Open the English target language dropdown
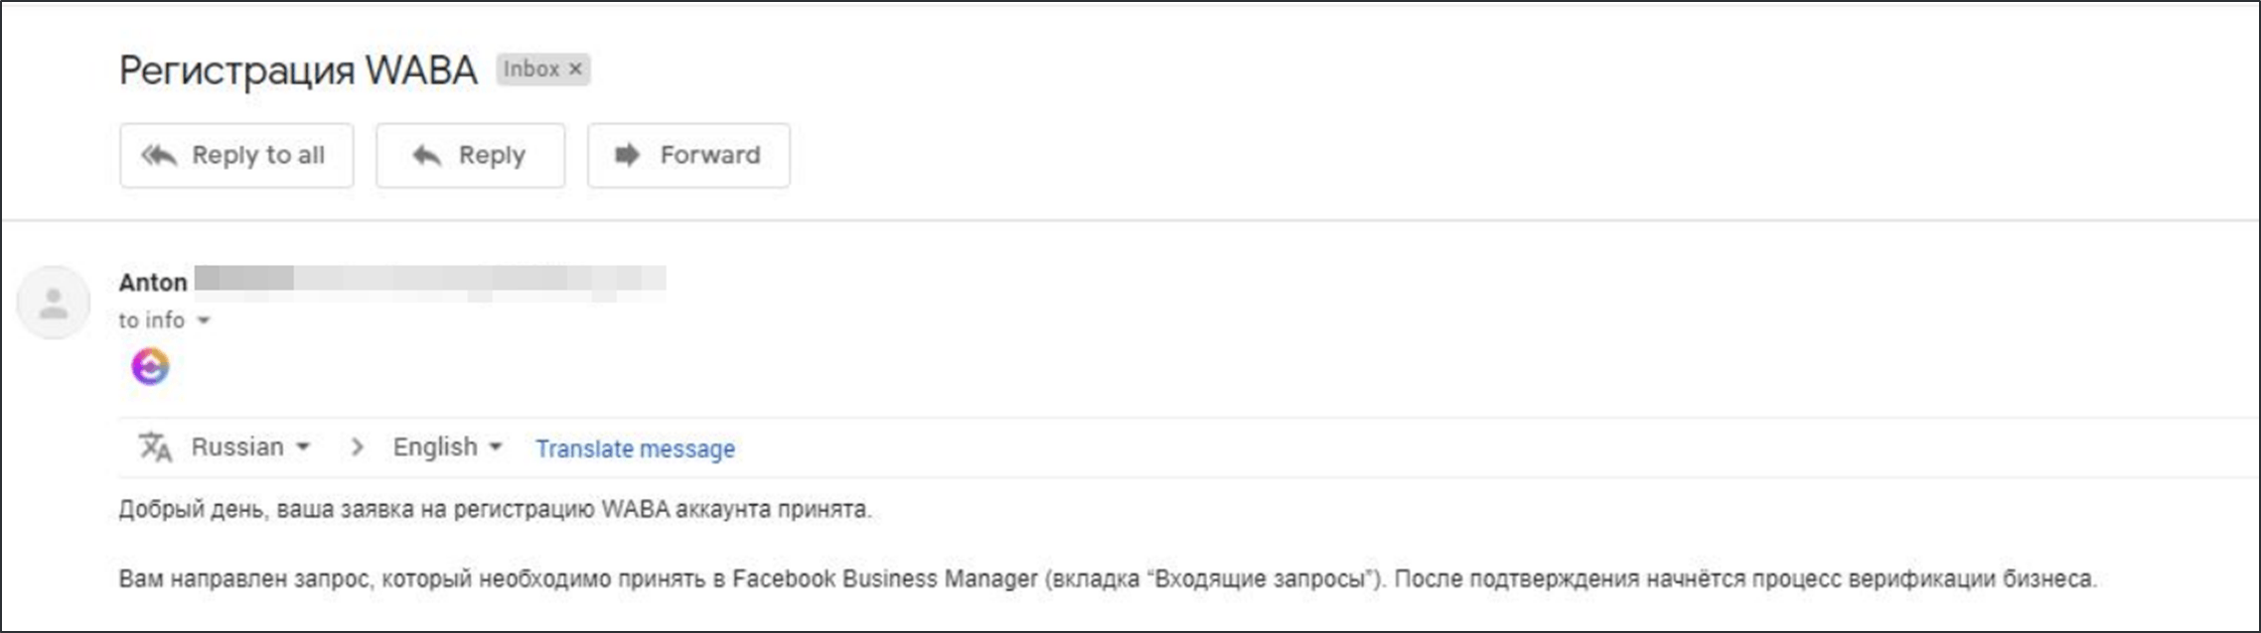This screenshot has width=2261, height=633. pos(447,447)
